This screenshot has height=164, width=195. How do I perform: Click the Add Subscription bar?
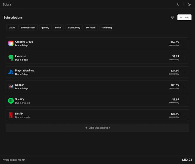(x=97, y=128)
